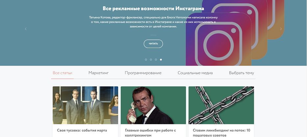Select the second carousel dot indicator

(x=151, y=59)
